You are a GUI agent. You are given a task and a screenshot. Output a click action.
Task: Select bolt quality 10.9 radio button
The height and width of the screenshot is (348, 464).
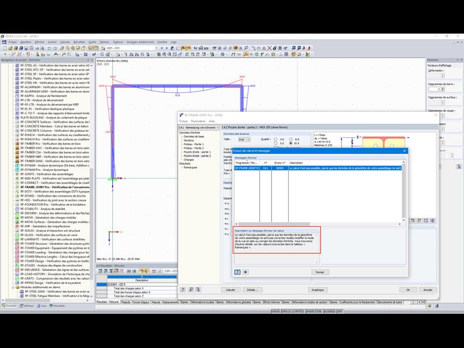[x=291, y=143]
